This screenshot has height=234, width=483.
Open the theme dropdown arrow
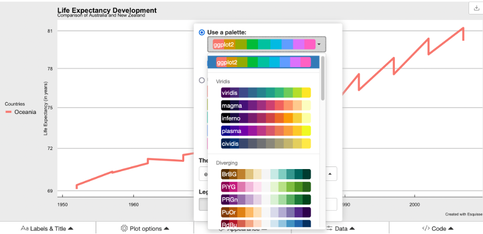coord(329,174)
